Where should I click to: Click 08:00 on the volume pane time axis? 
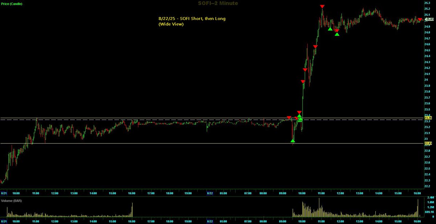(x=266, y=221)
